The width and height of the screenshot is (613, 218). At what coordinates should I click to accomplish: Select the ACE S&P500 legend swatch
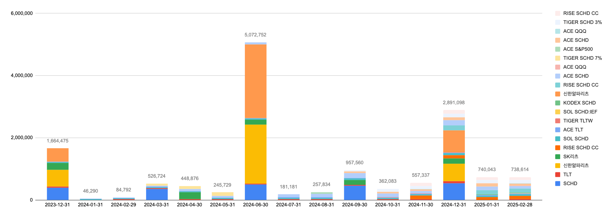tap(558, 49)
